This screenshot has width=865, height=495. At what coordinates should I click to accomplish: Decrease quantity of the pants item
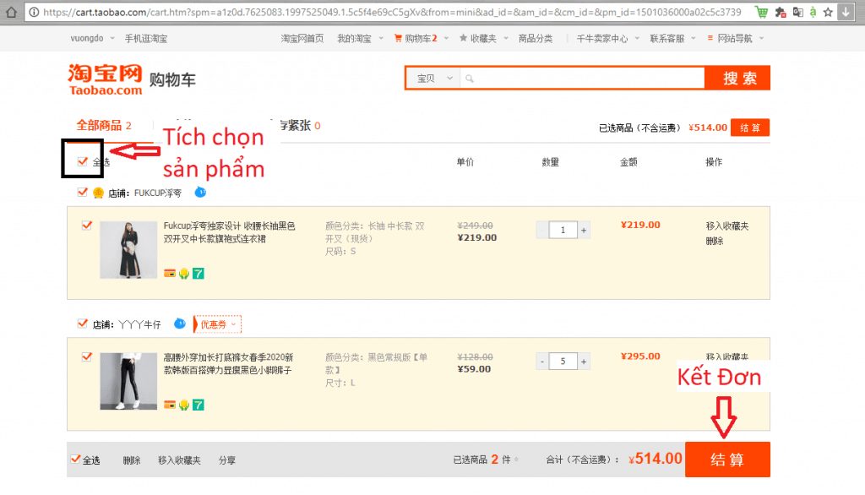pyautogui.click(x=542, y=361)
